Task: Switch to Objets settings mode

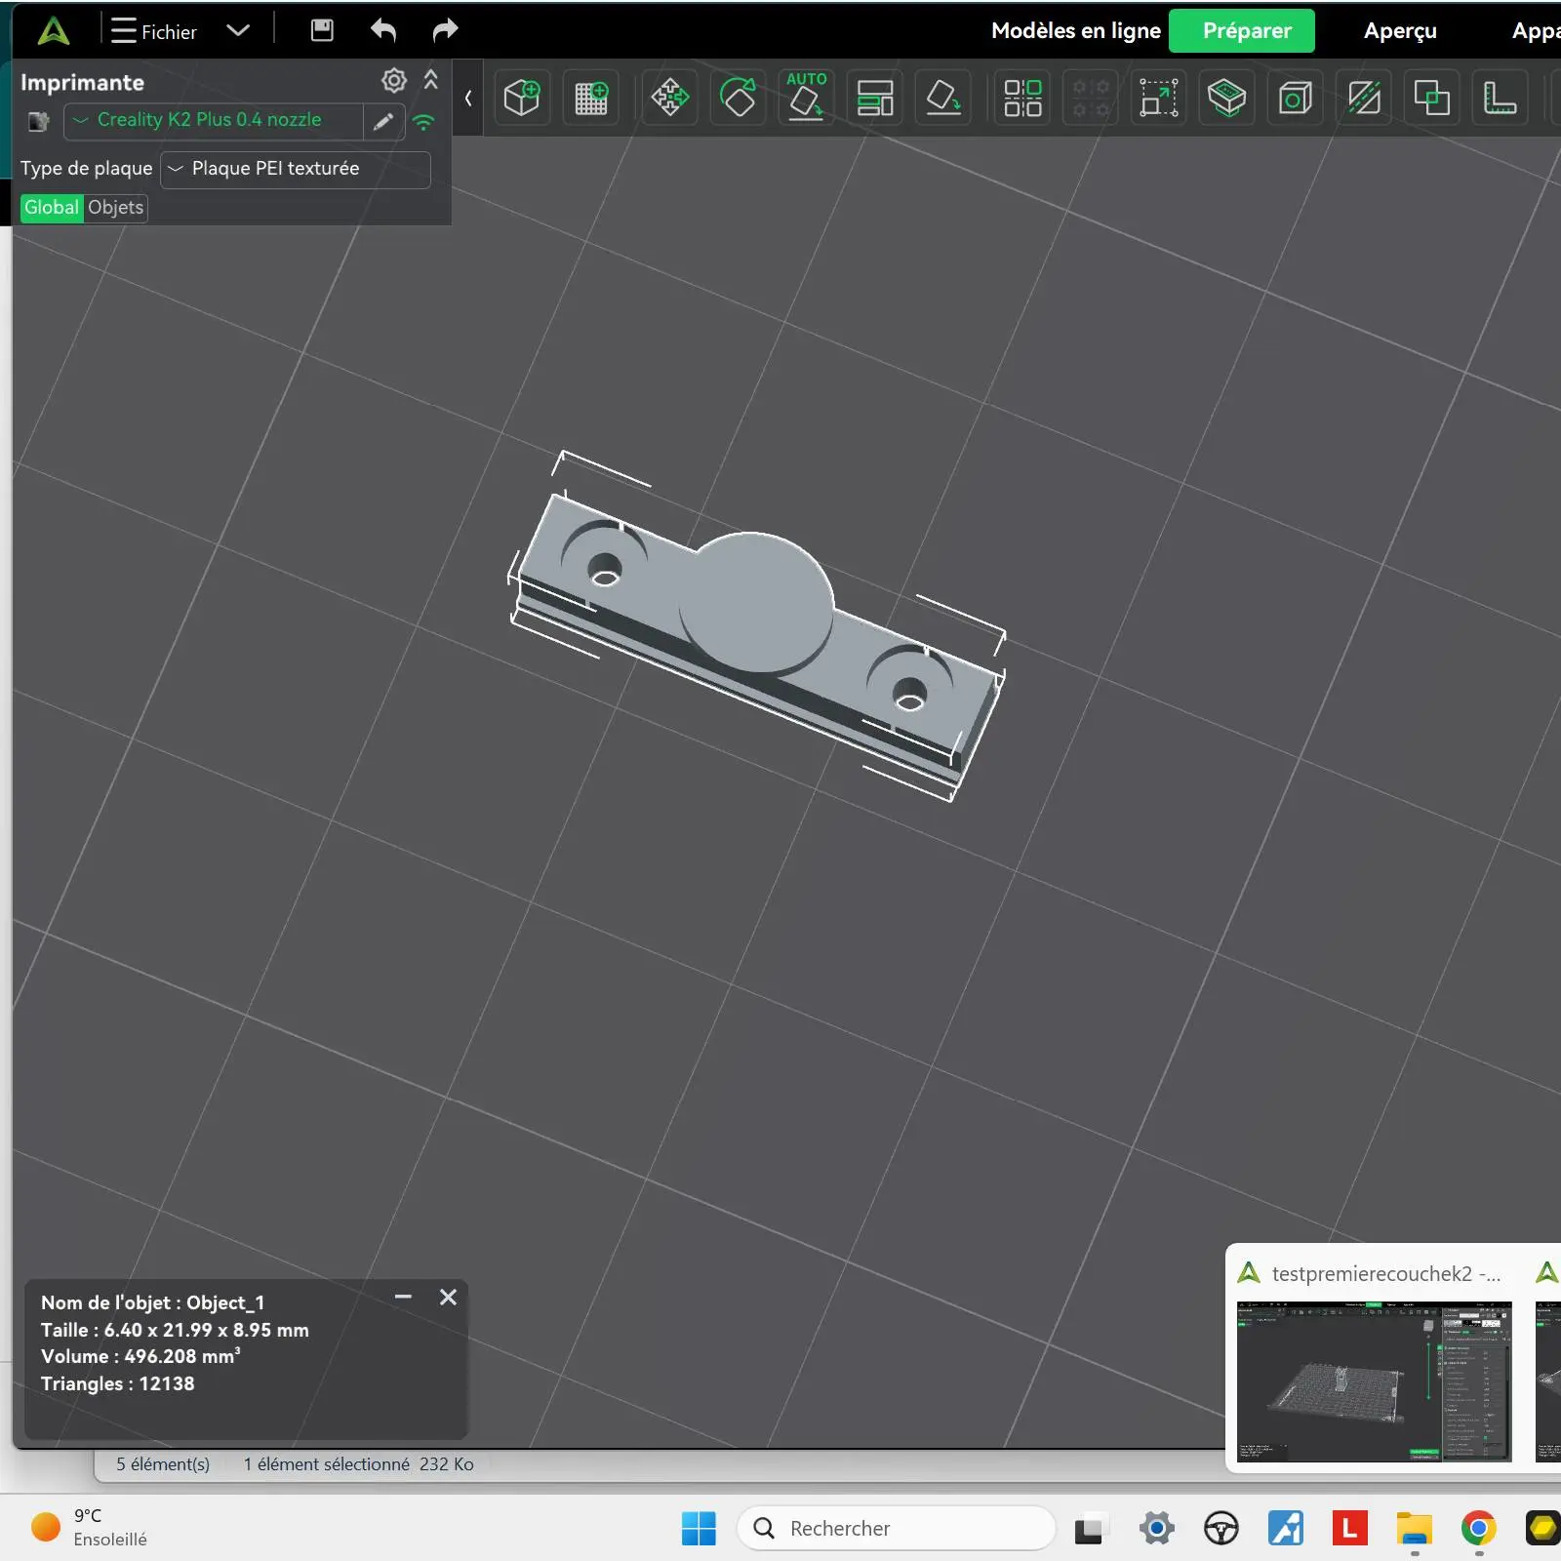Action: [115, 208]
